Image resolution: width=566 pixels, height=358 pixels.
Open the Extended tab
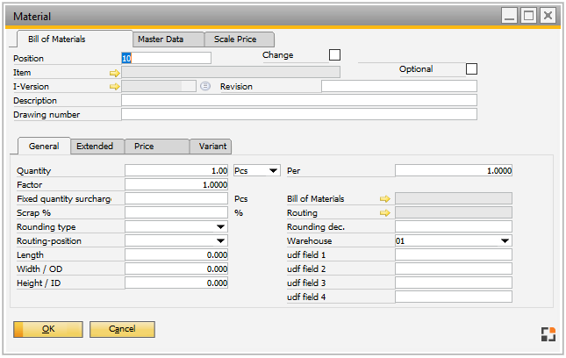tap(95, 147)
